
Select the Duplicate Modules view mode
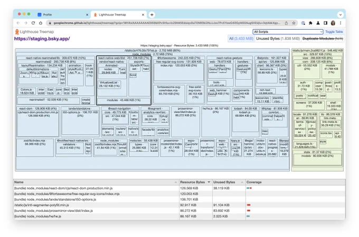point(323,39)
